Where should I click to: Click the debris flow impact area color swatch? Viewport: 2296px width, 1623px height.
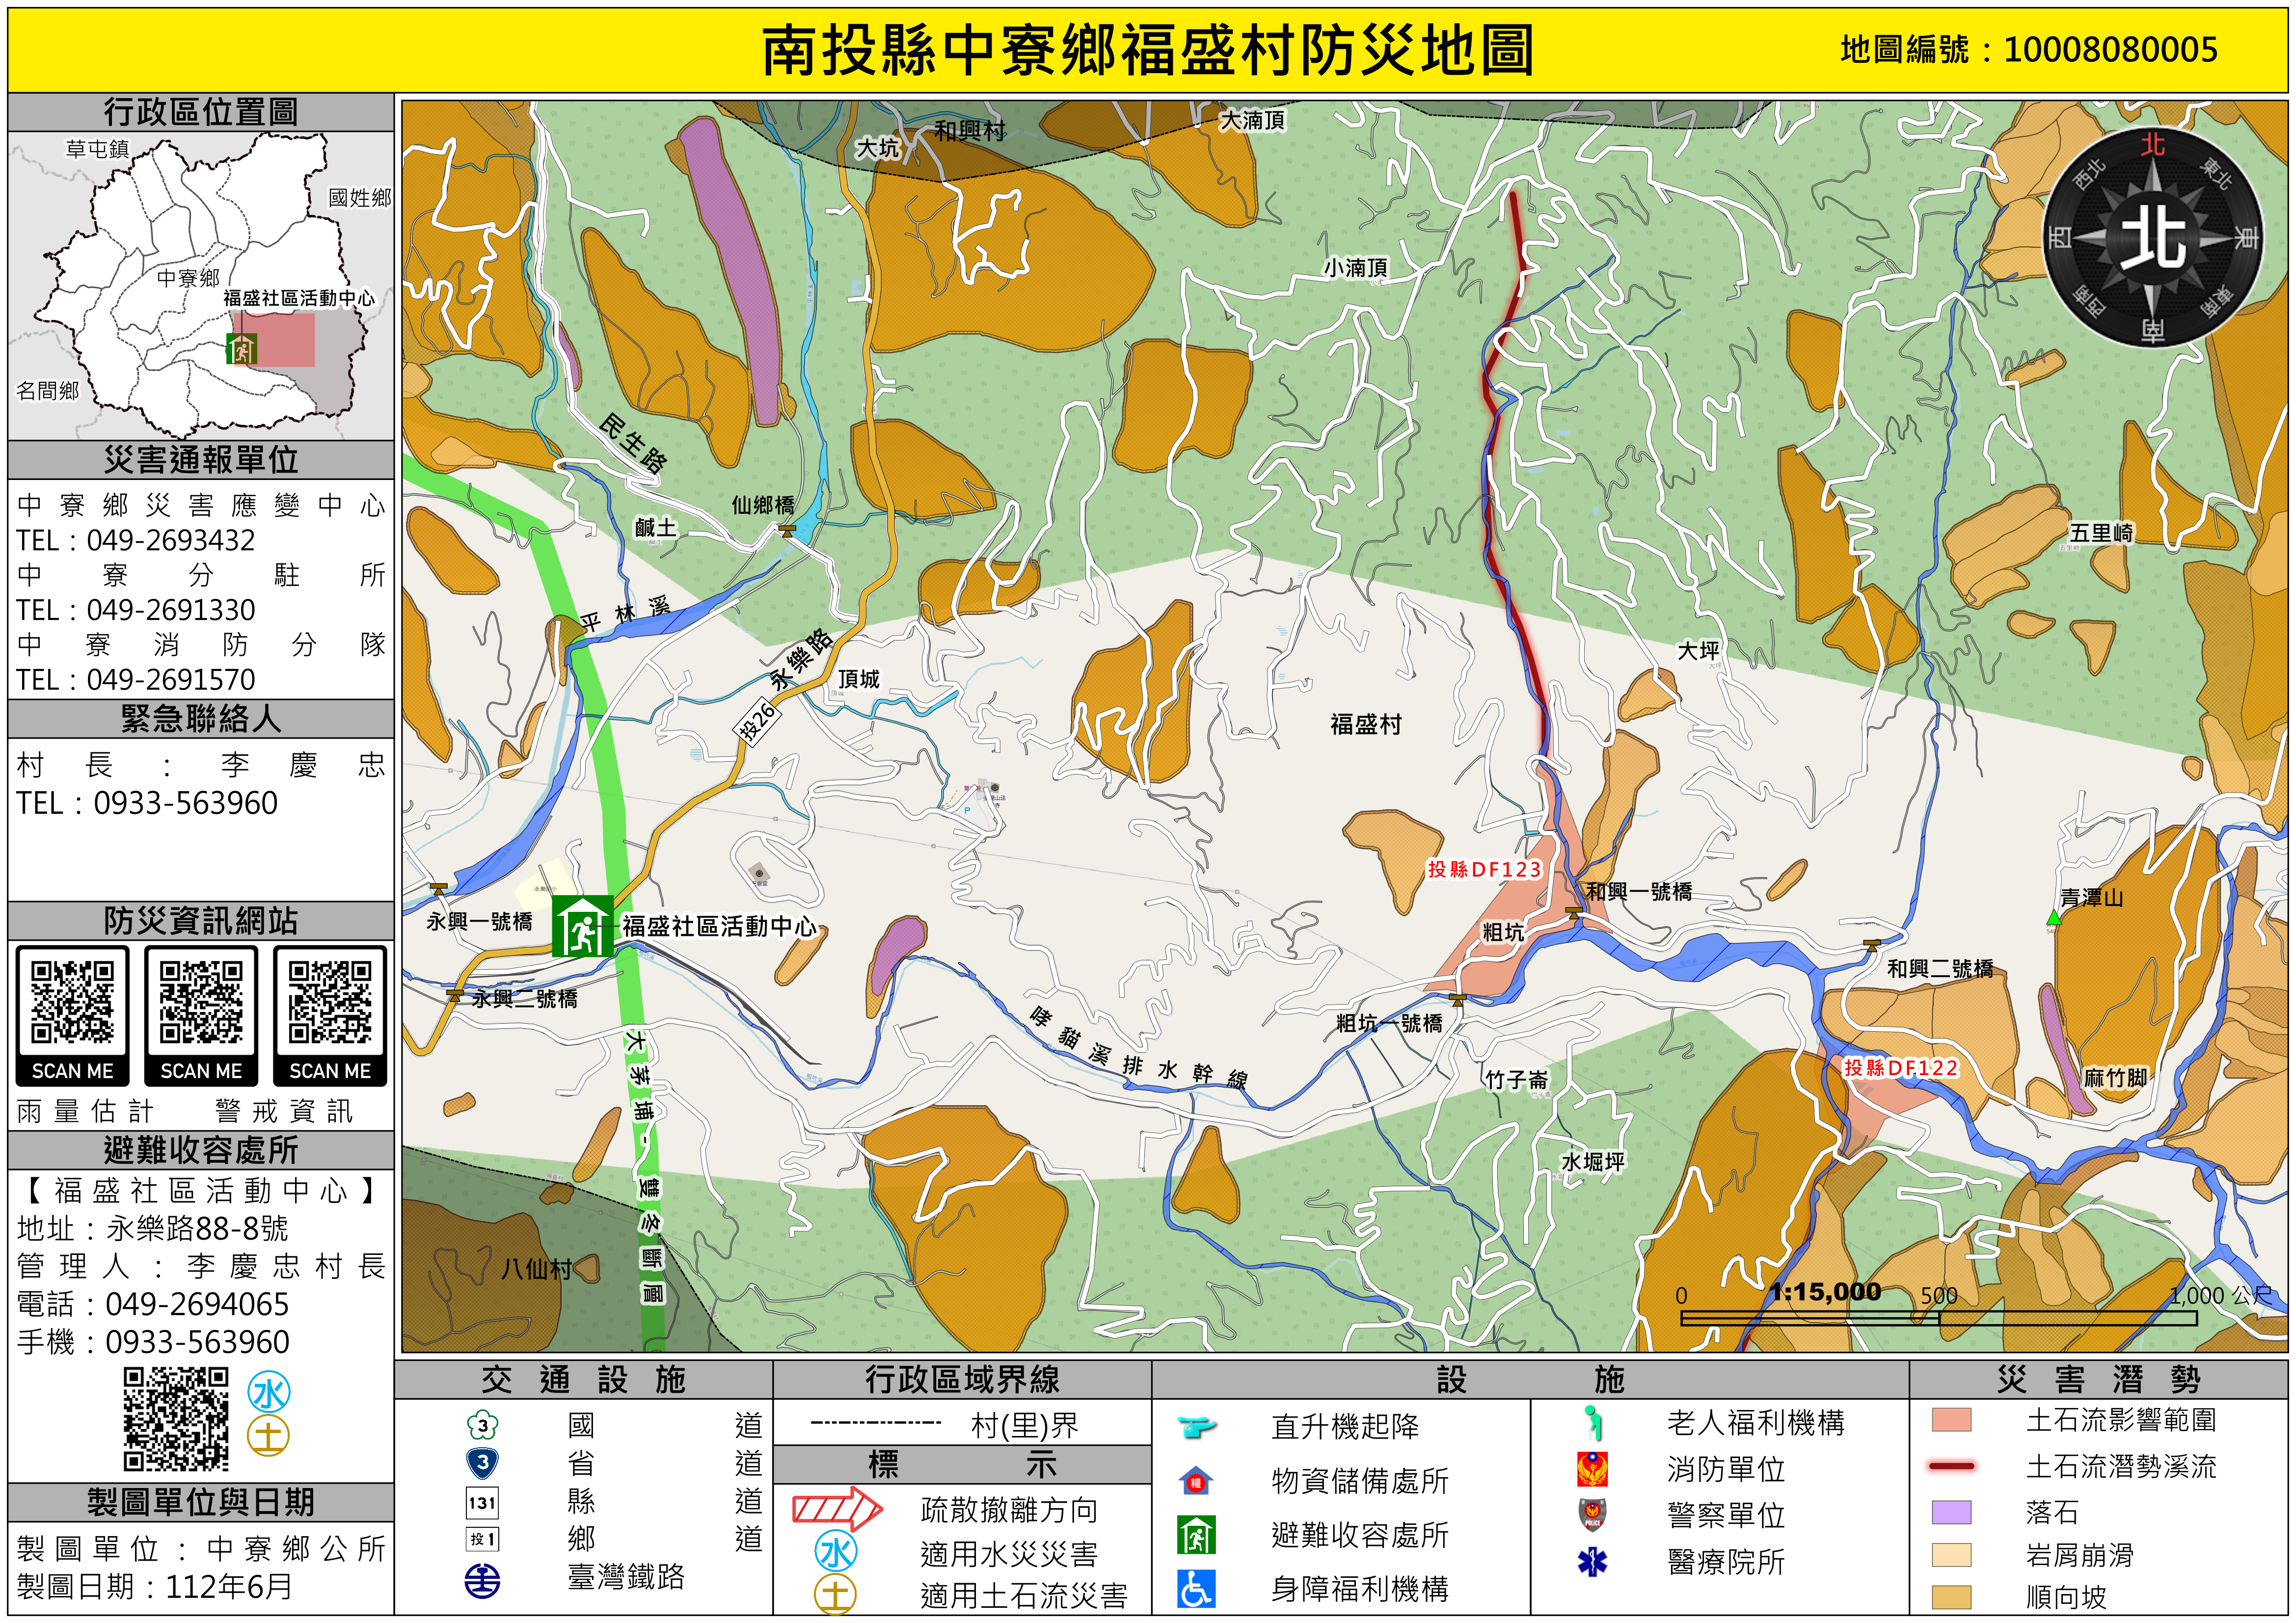(1951, 1420)
